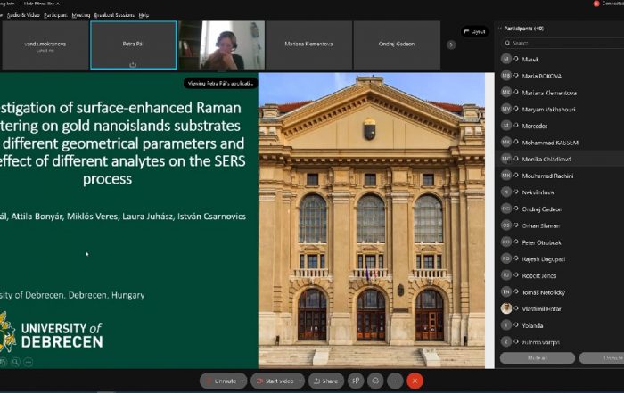Select Rajesh Dagupati in the participant list
Image resolution: width=624 pixels, height=393 pixels.
click(559, 259)
